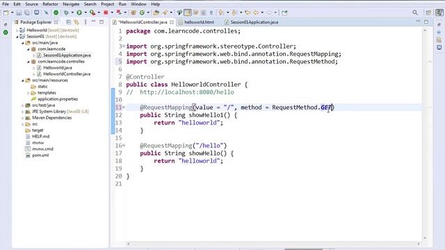This screenshot has width=445, height=250.
Task: Expand the templates folder
Action: [x=28, y=92]
